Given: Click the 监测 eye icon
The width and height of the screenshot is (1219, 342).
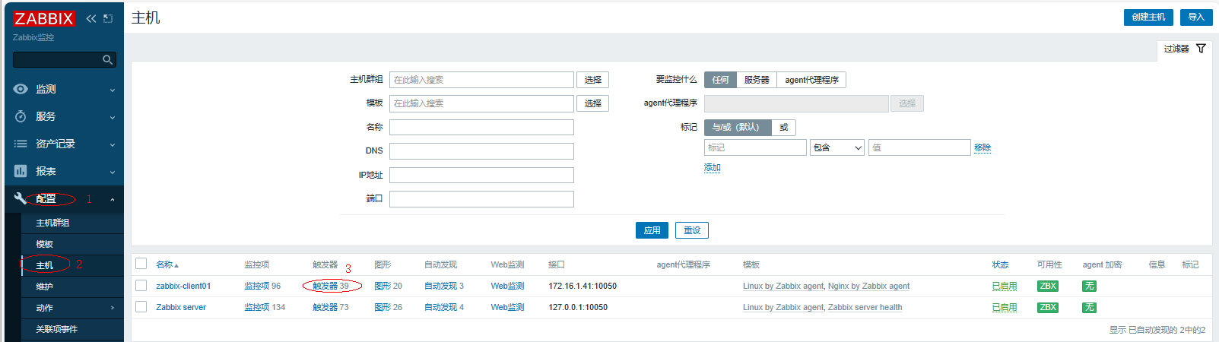Looking at the screenshot, I should click(x=21, y=89).
